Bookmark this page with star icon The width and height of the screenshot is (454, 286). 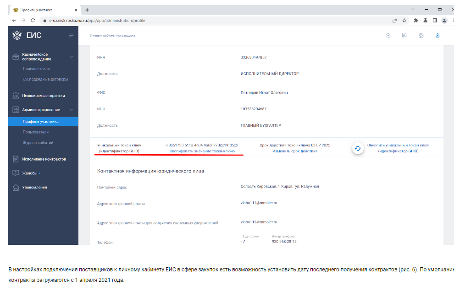pyautogui.click(x=404, y=21)
